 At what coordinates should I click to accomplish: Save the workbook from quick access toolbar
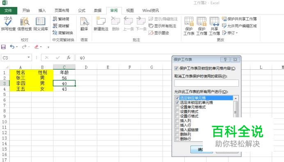3,47
